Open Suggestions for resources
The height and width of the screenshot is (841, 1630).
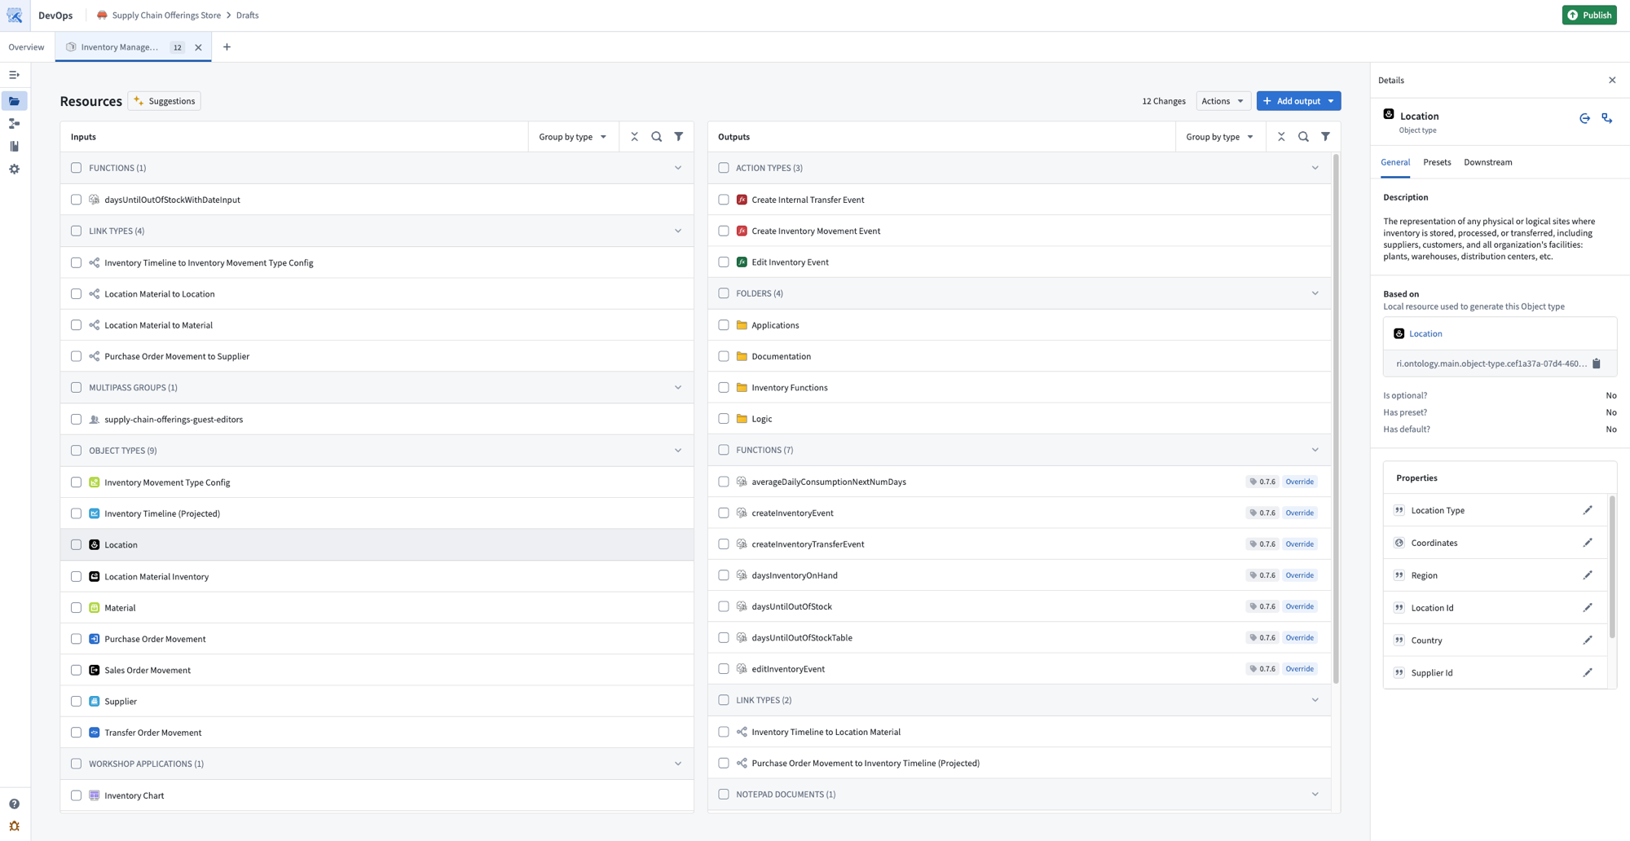[x=165, y=101]
